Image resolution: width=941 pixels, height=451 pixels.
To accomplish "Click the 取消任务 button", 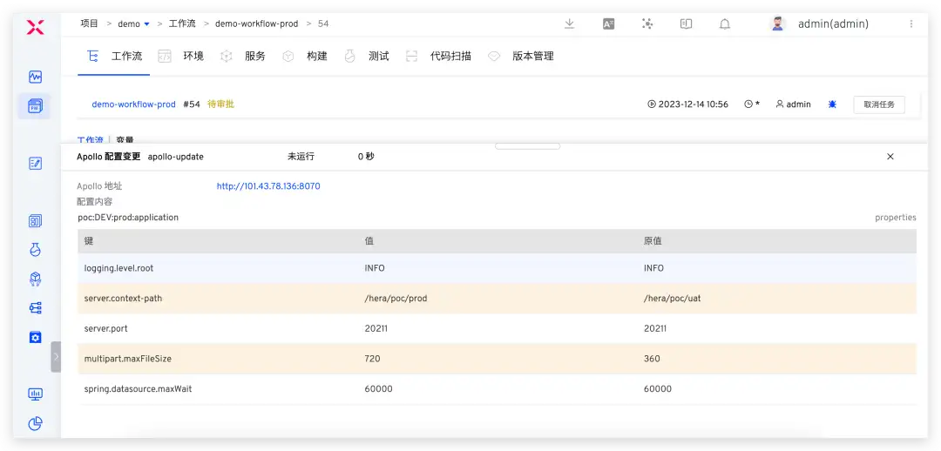I will point(879,104).
